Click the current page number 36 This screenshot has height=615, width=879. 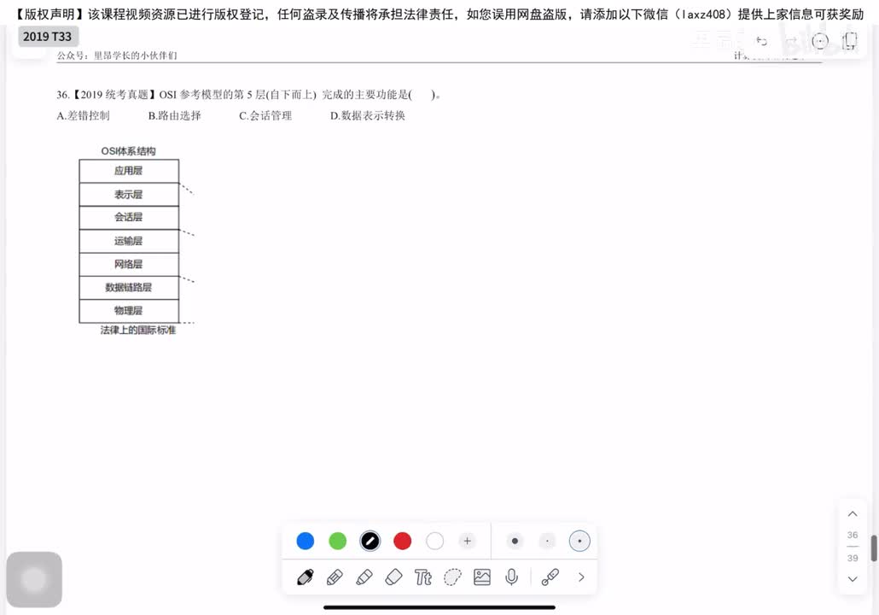(853, 535)
